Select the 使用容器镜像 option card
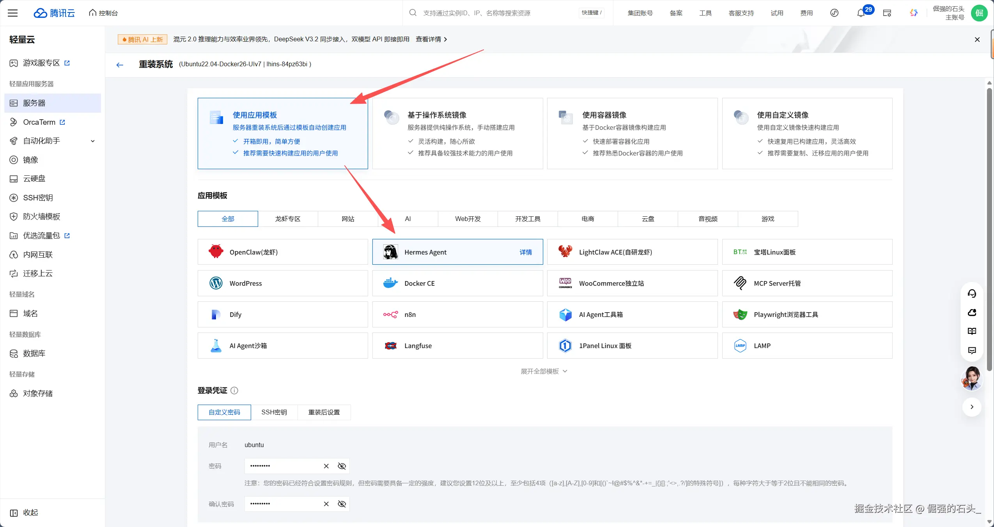 click(x=632, y=133)
